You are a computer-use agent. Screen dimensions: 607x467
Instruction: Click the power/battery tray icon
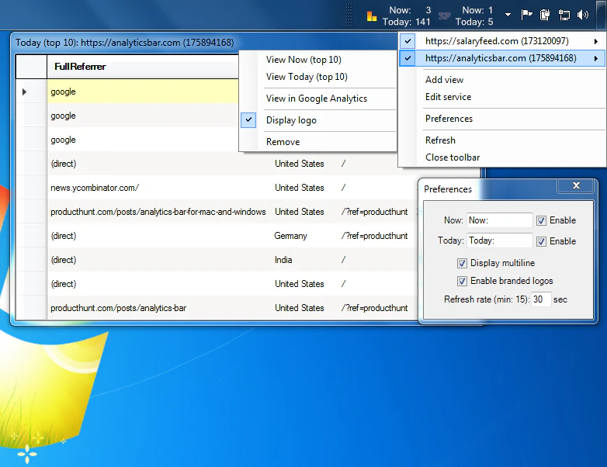545,15
